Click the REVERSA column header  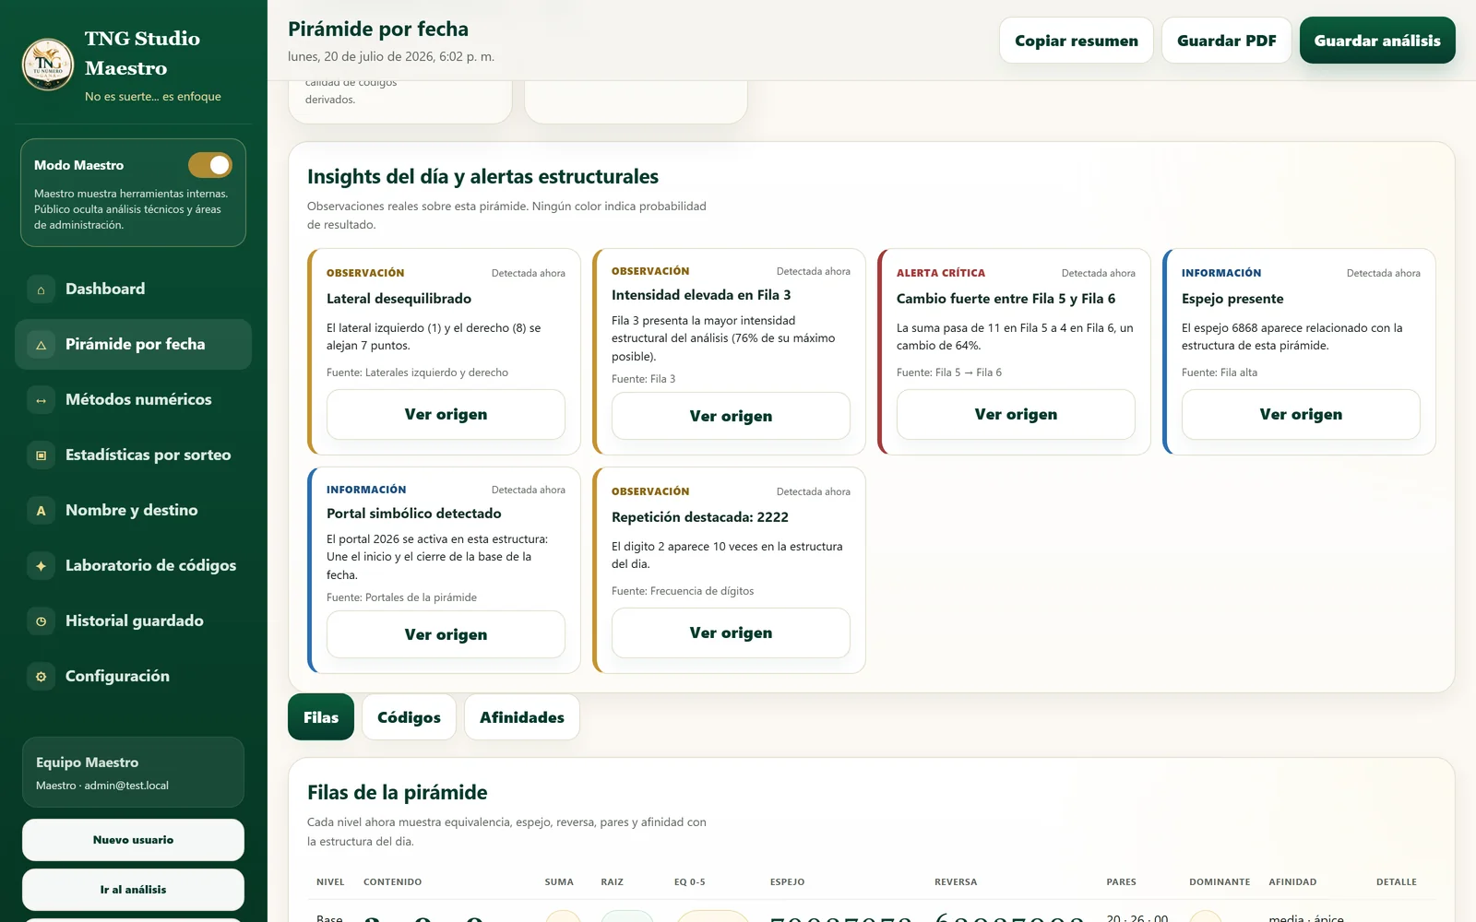956,882
